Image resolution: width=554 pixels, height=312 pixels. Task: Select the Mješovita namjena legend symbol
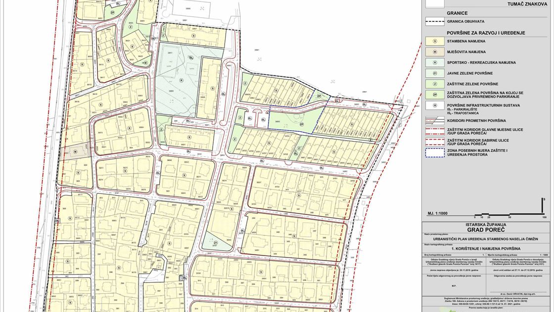435,52
